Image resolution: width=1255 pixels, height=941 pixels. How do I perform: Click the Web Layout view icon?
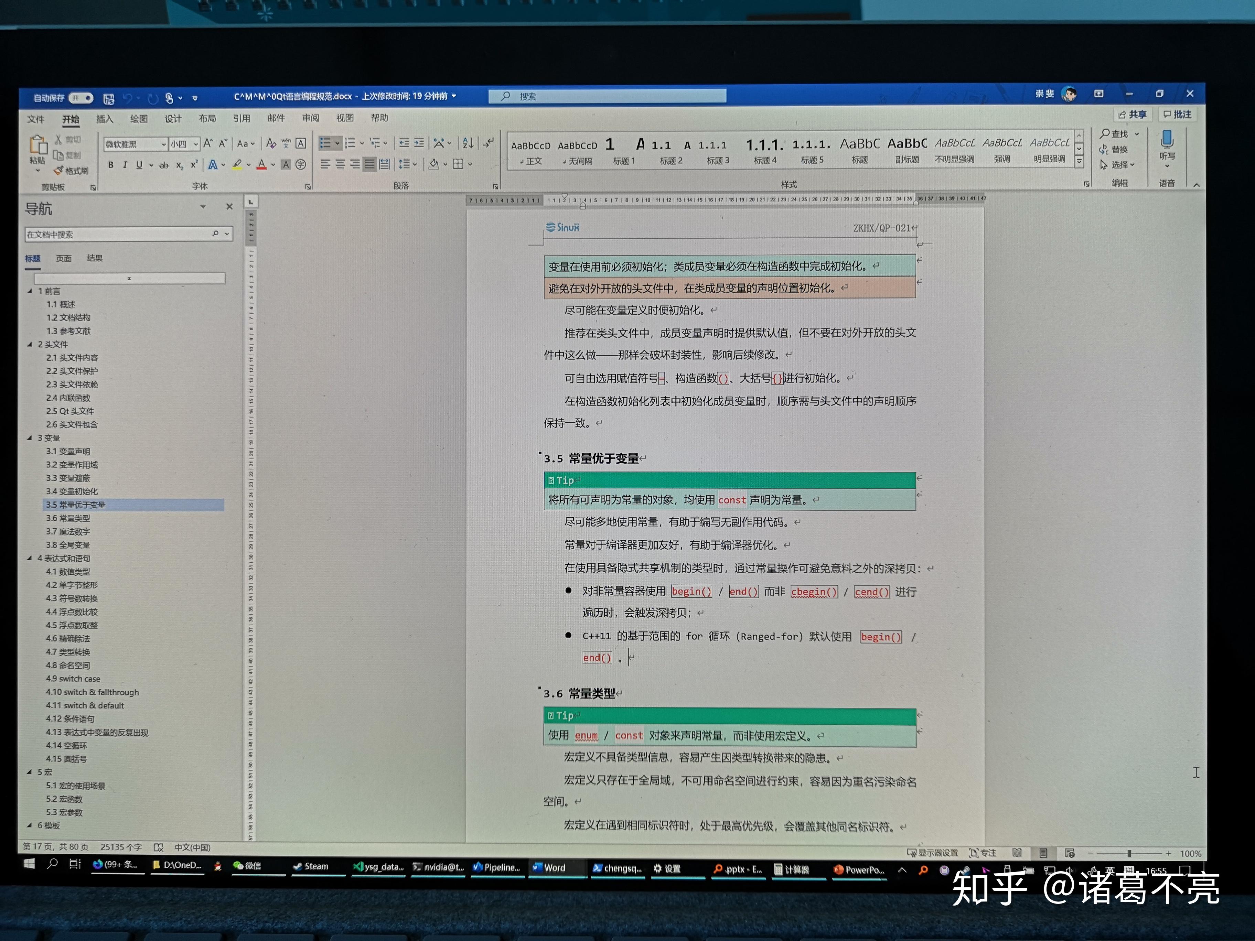pyautogui.click(x=1070, y=853)
